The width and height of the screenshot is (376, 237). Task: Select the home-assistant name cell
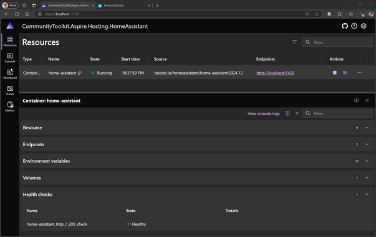pos(62,73)
